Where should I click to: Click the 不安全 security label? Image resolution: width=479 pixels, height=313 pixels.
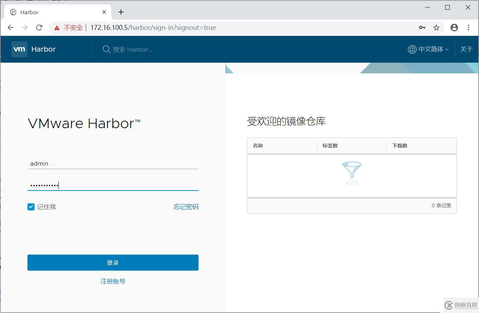[73, 27]
